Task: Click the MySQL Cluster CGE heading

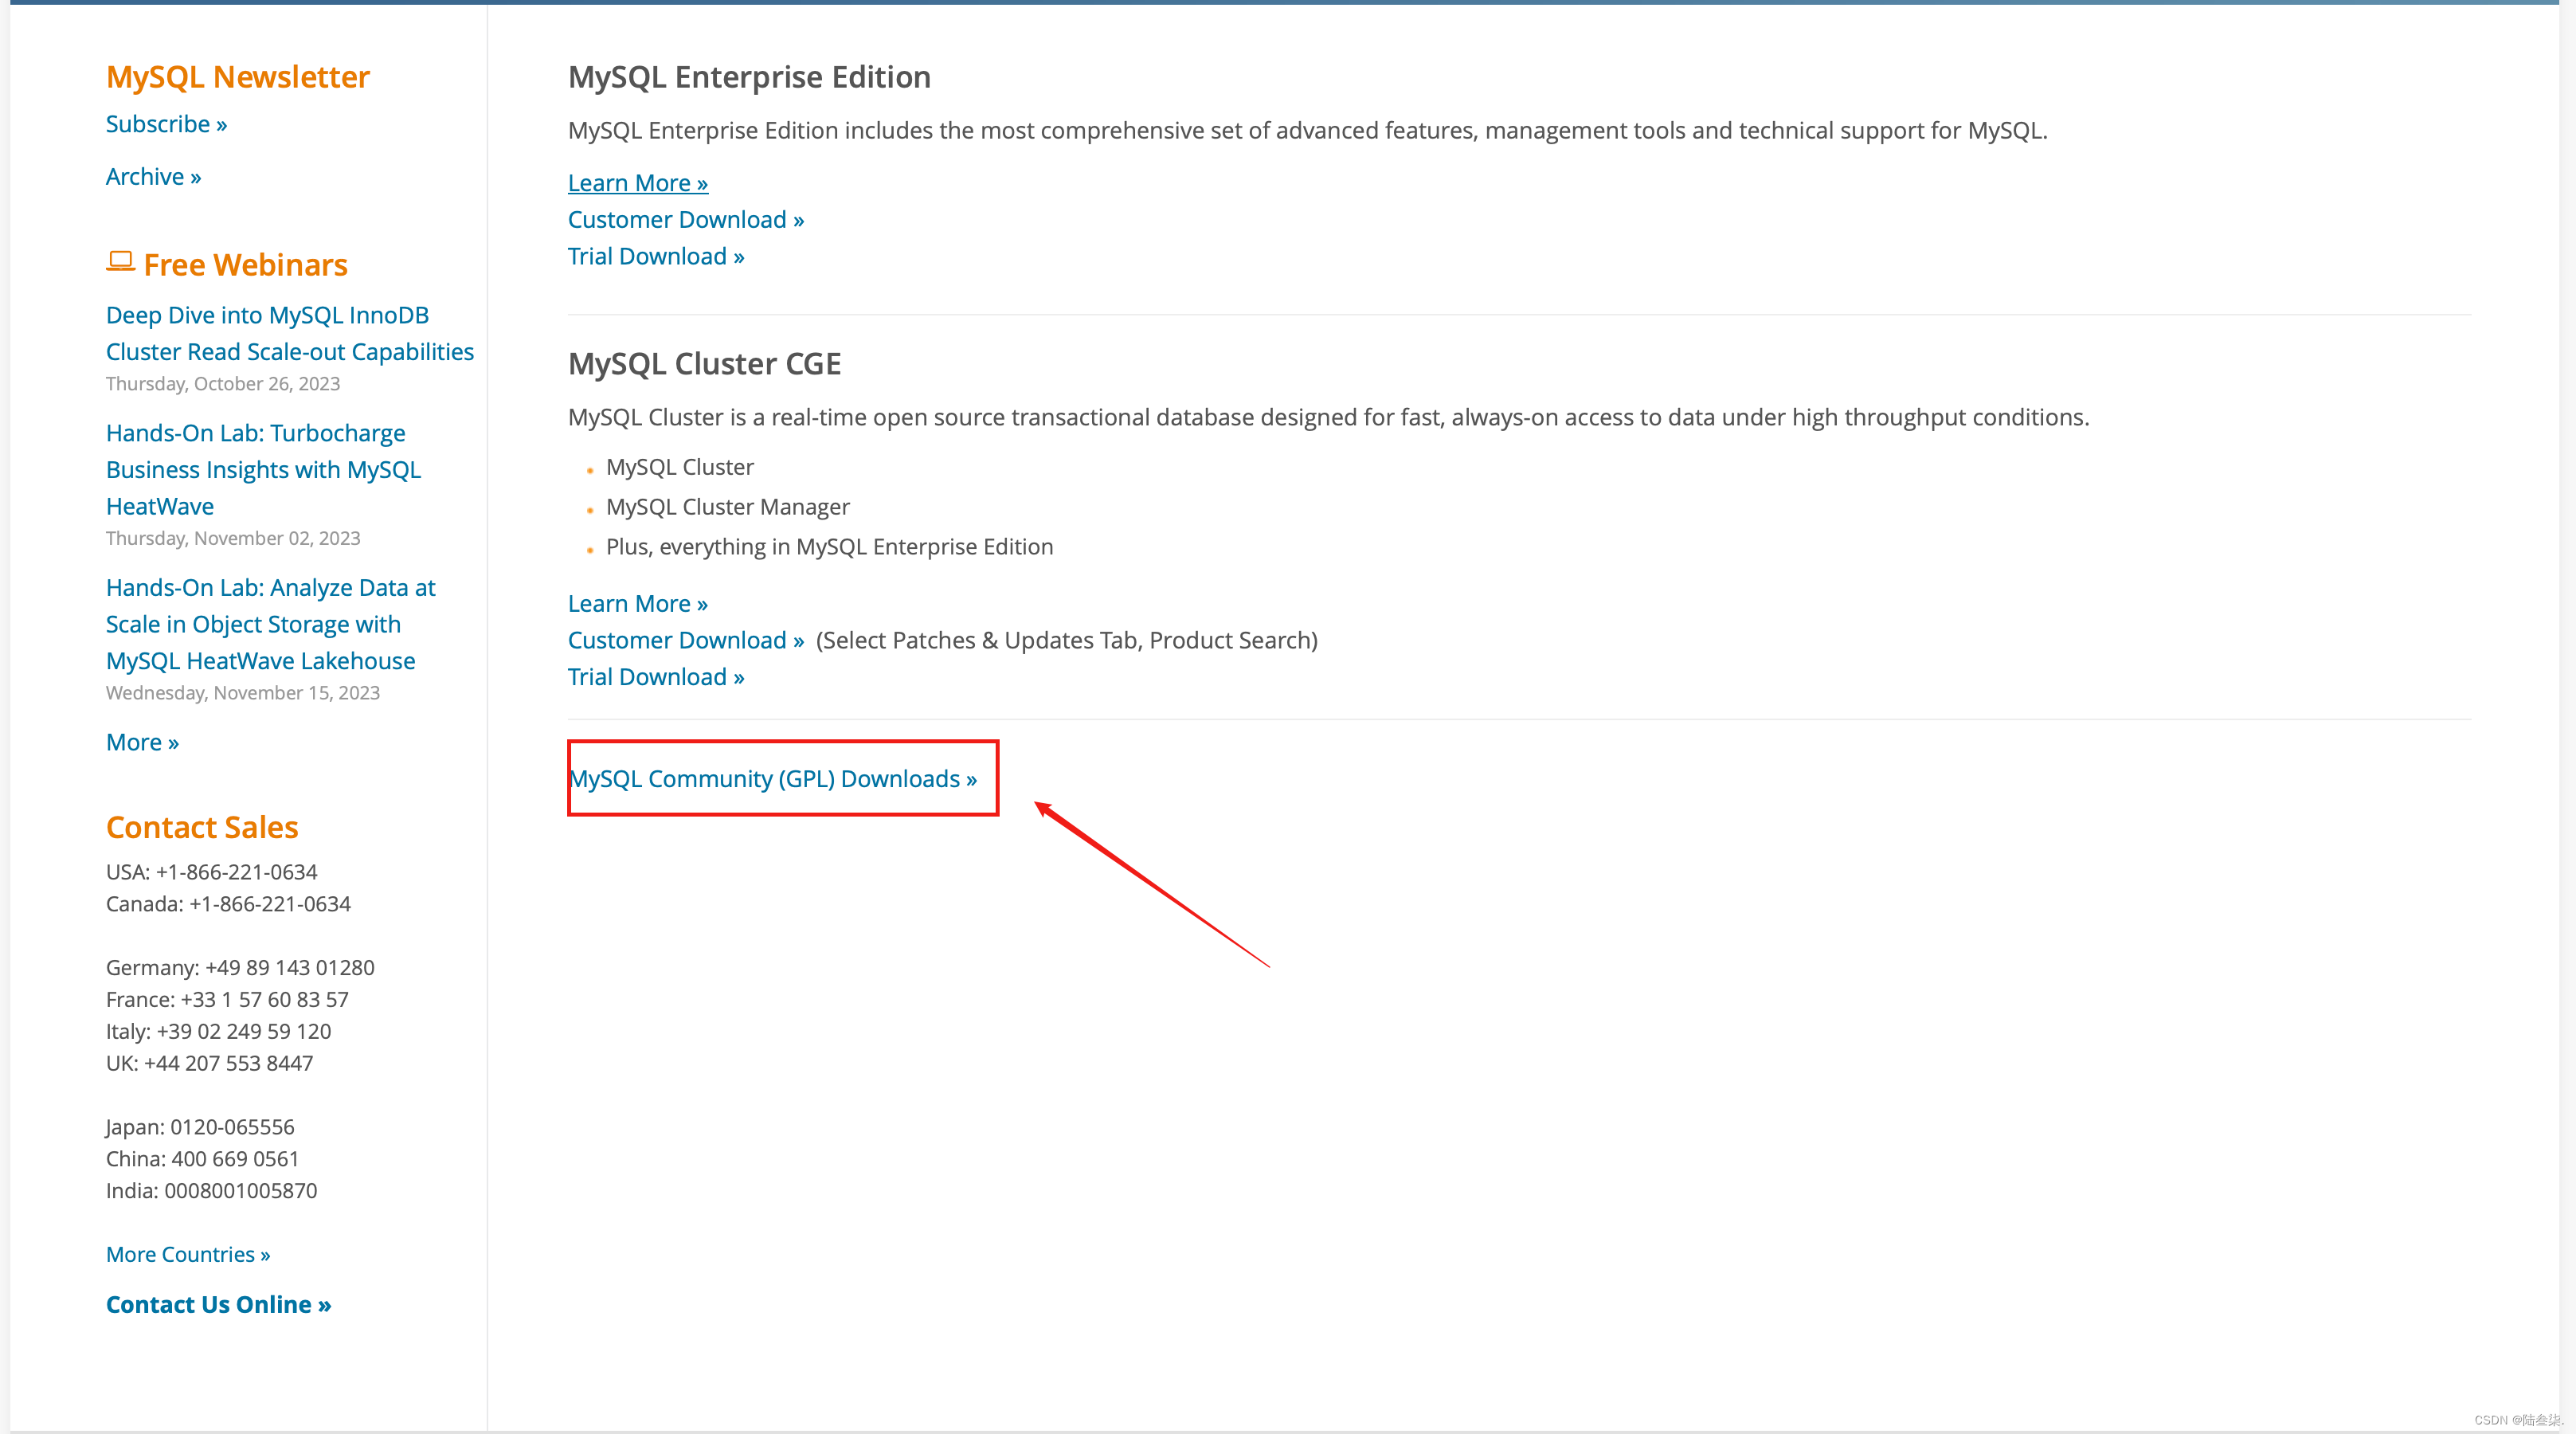Action: coord(704,364)
